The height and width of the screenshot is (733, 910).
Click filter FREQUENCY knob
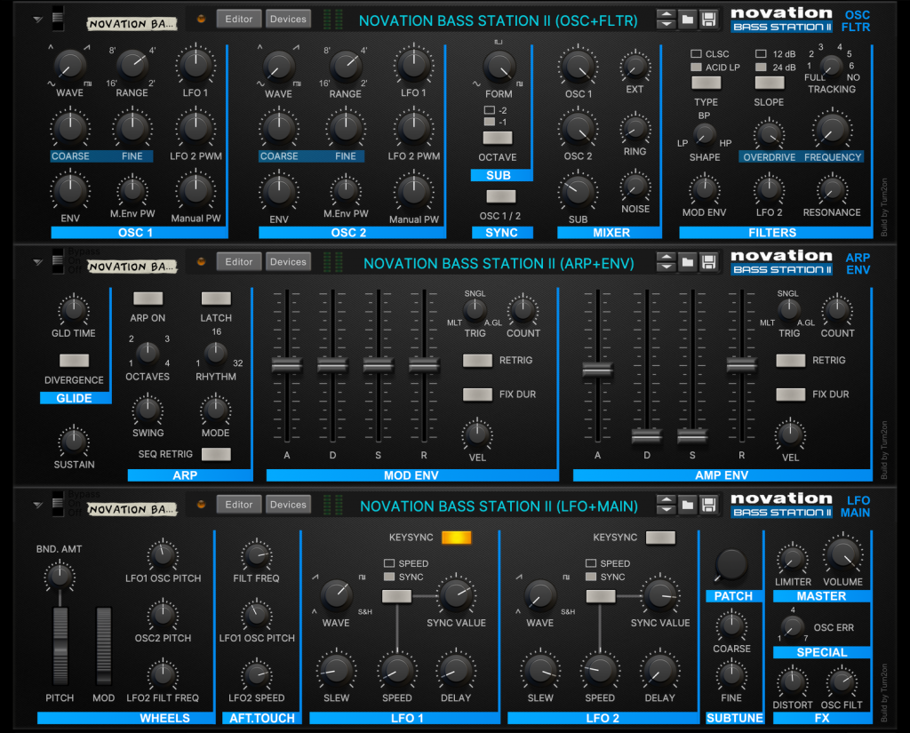click(x=832, y=130)
